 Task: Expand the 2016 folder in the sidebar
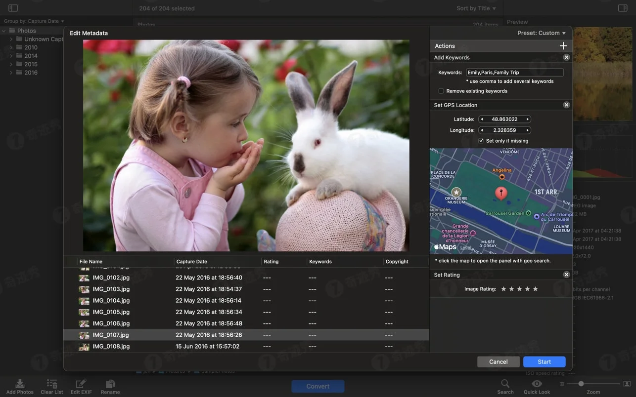[x=11, y=72]
